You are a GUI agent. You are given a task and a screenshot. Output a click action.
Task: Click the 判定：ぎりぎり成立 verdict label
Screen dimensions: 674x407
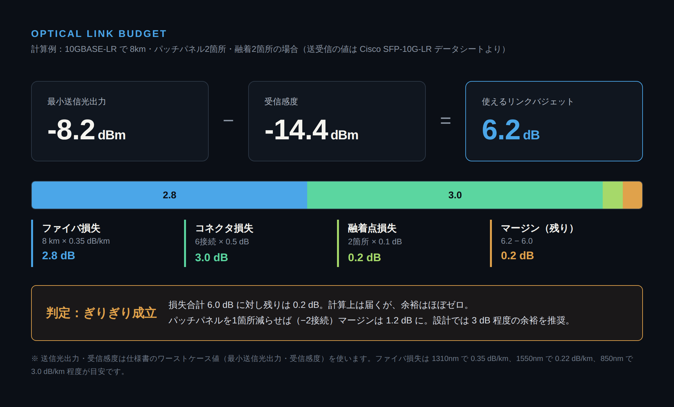coord(101,313)
